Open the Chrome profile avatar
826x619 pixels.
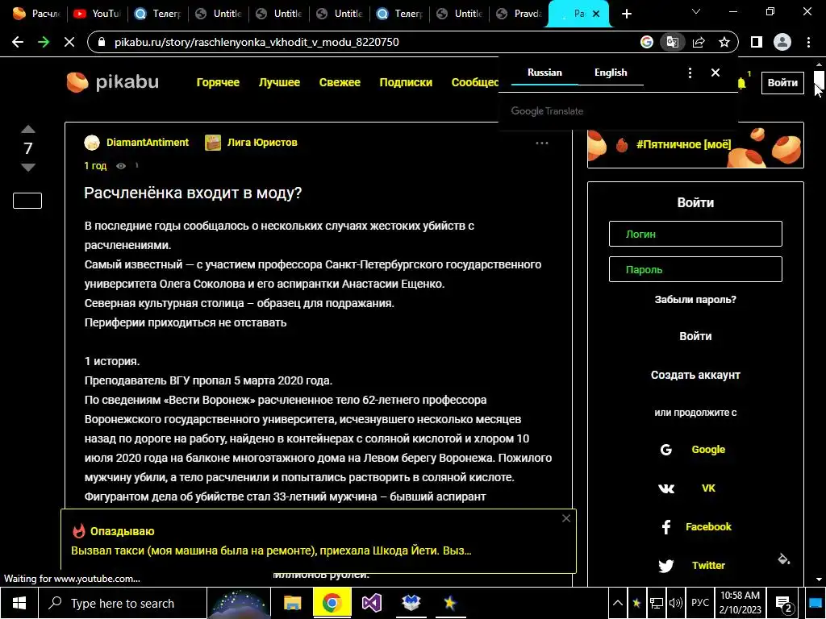click(782, 42)
